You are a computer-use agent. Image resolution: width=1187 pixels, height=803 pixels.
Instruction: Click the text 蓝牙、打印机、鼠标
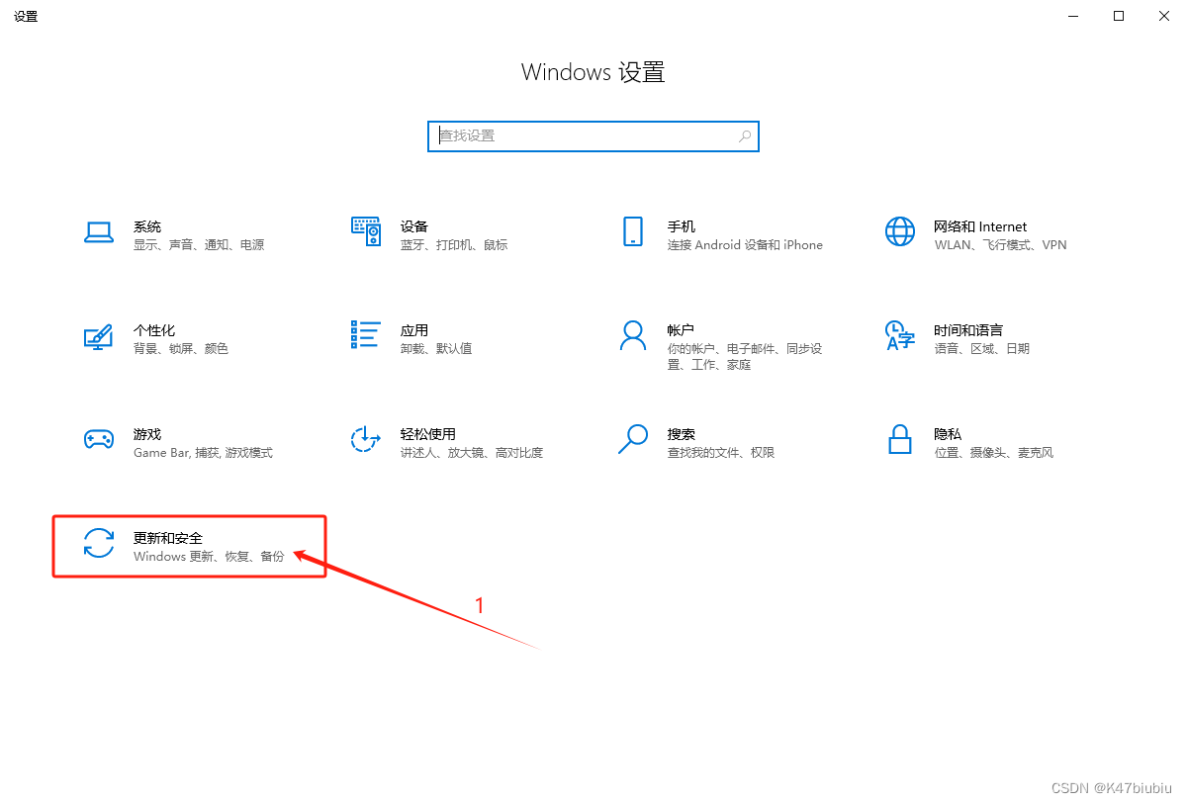[454, 245]
